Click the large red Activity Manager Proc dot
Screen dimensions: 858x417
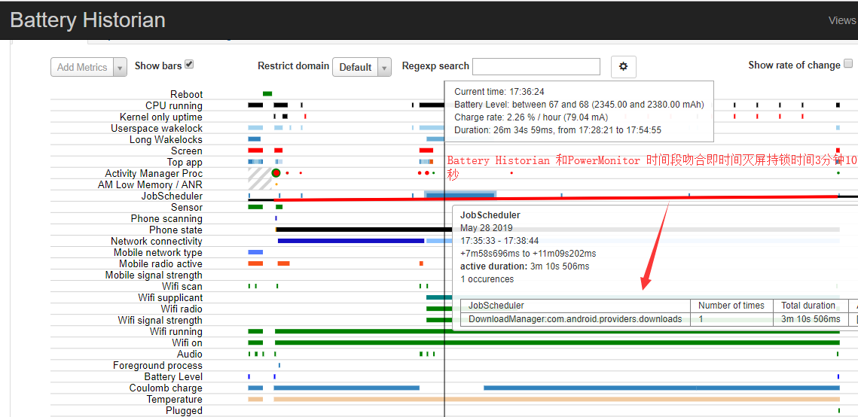[276, 172]
